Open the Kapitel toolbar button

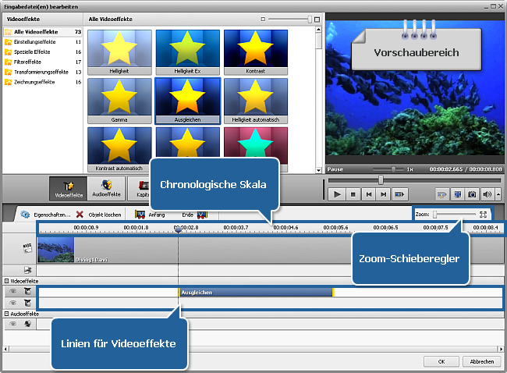point(139,189)
